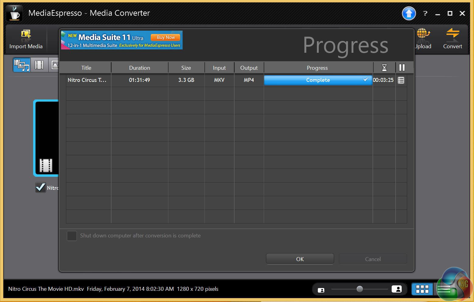Click the Input column header
The width and height of the screenshot is (474, 302).
pos(219,68)
